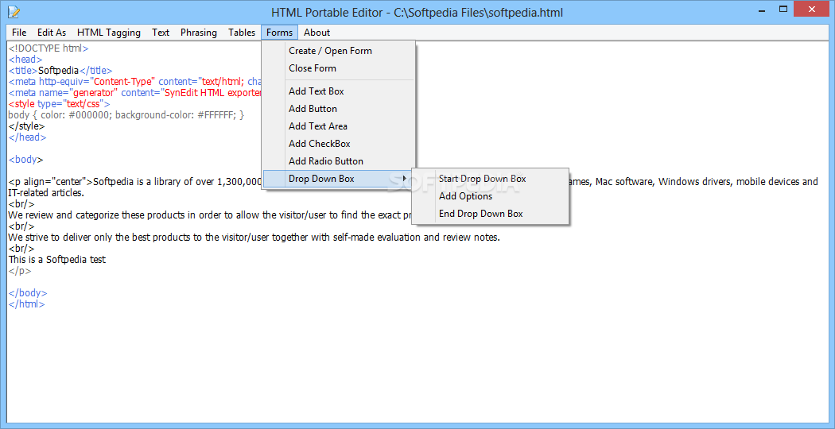Click the opening <head> tag line

point(25,59)
